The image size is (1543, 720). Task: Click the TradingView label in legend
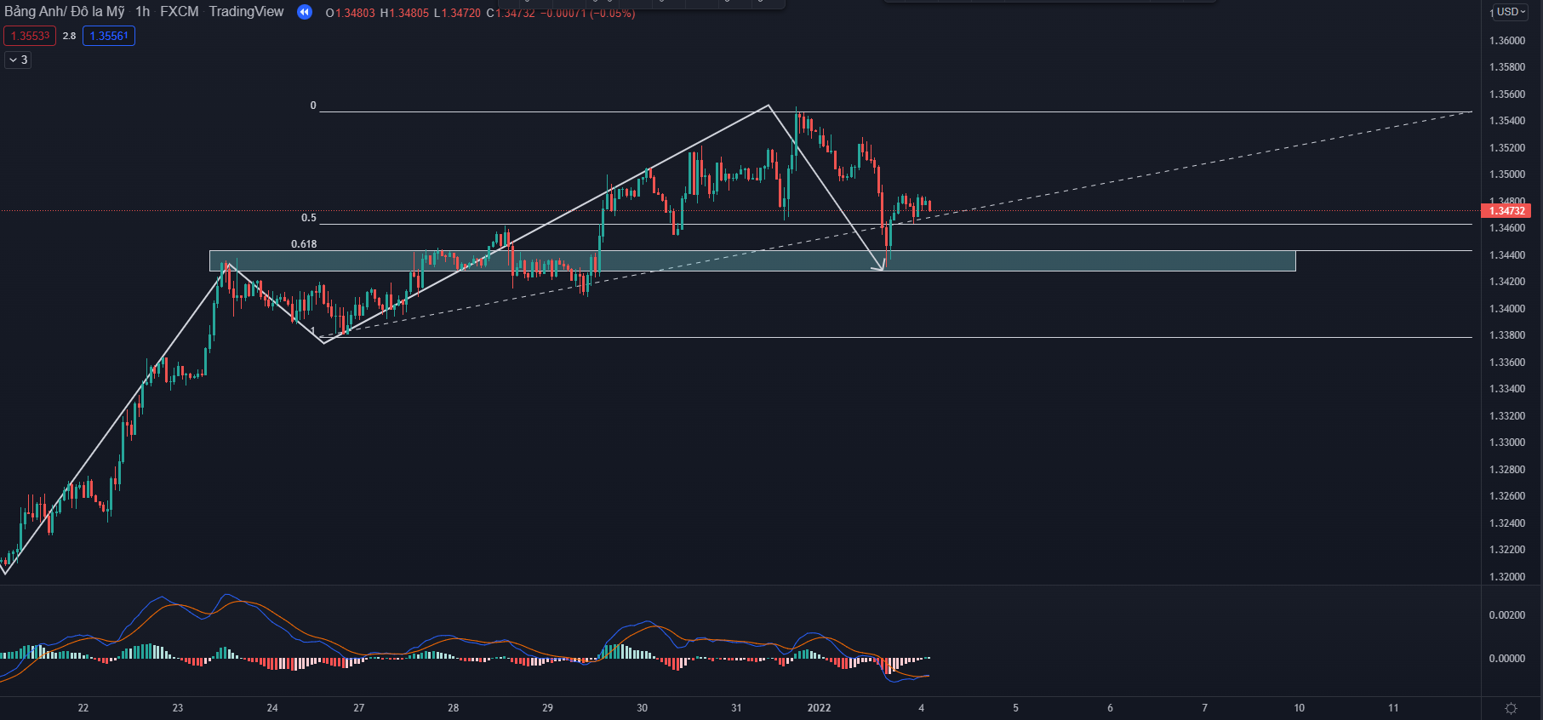click(246, 12)
